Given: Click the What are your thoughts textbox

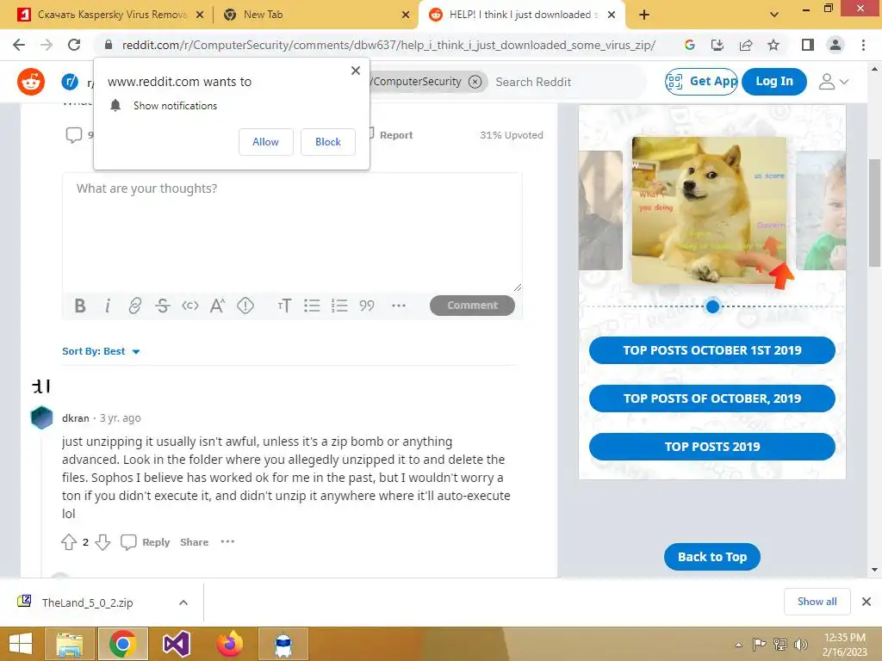Looking at the screenshot, I should pyautogui.click(x=292, y=232).
